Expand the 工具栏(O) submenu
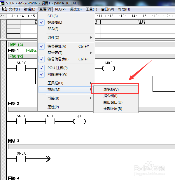 coord(66,83)
